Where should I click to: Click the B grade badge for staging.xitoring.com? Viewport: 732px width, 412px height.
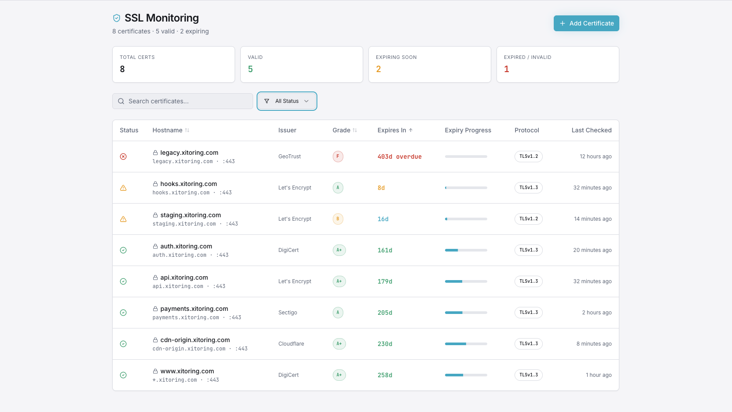[x=338, y=219]
